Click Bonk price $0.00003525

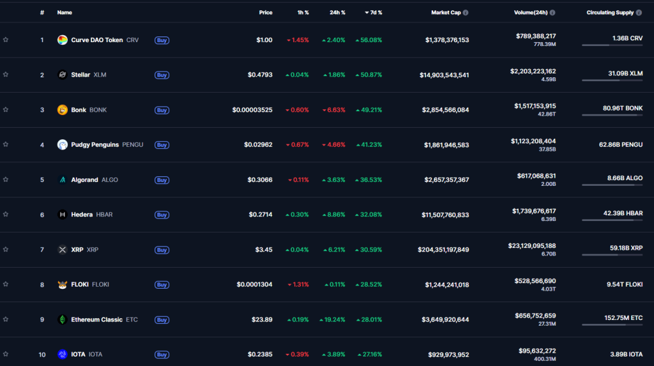(252, 110)
